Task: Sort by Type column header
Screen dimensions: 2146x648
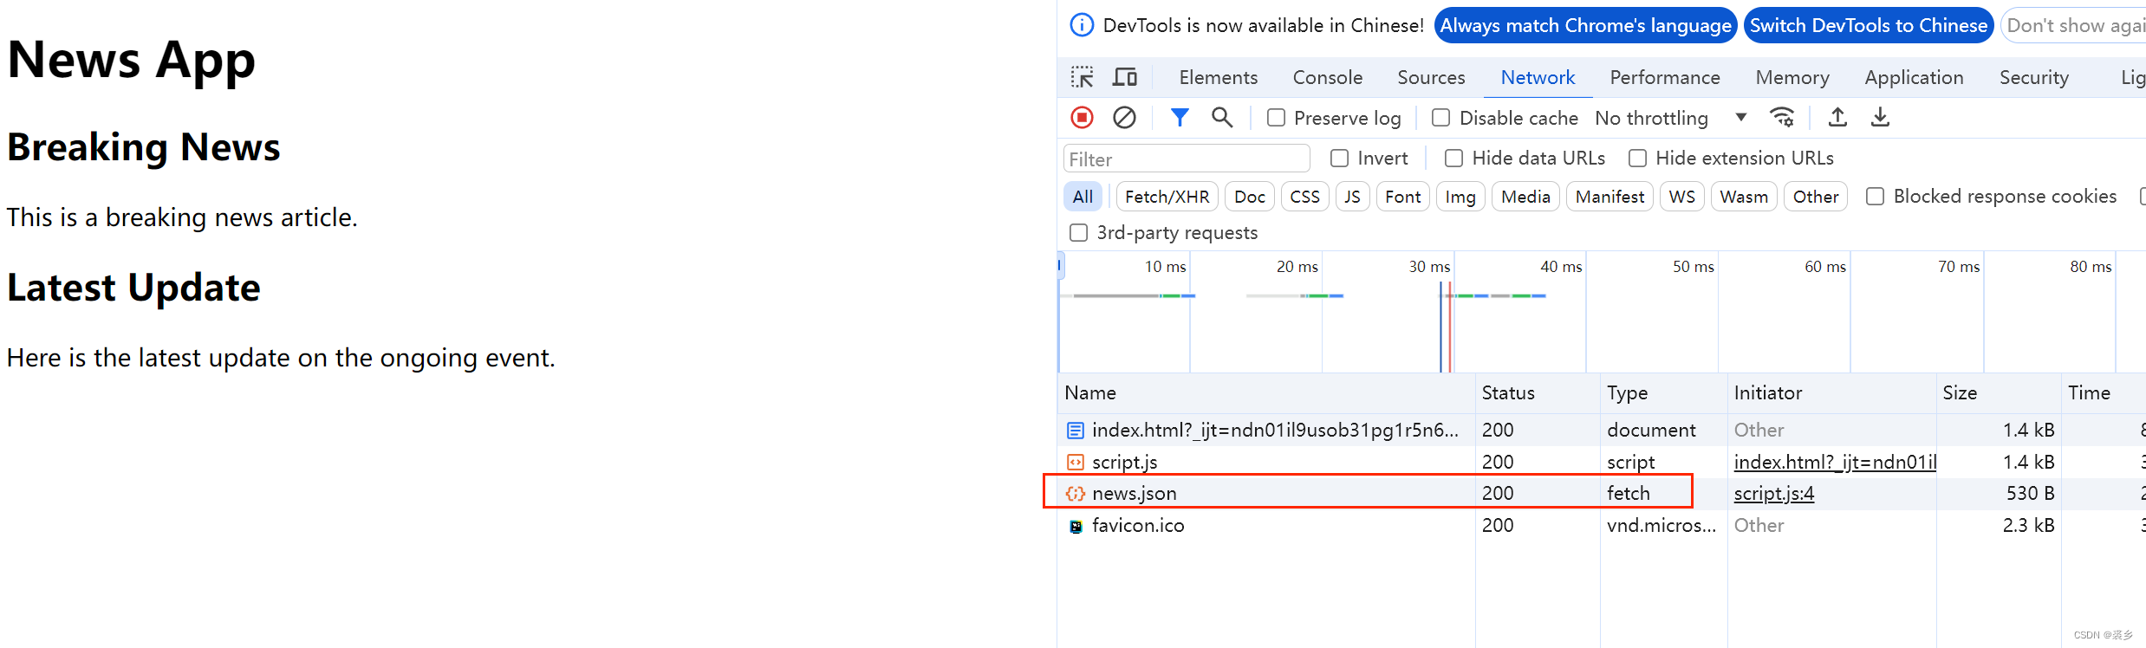Action: (1663, 393)
